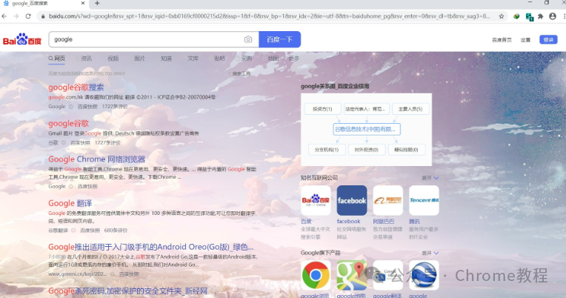
Task: Open the Google 翻译 result
Action: pos(70,203)
